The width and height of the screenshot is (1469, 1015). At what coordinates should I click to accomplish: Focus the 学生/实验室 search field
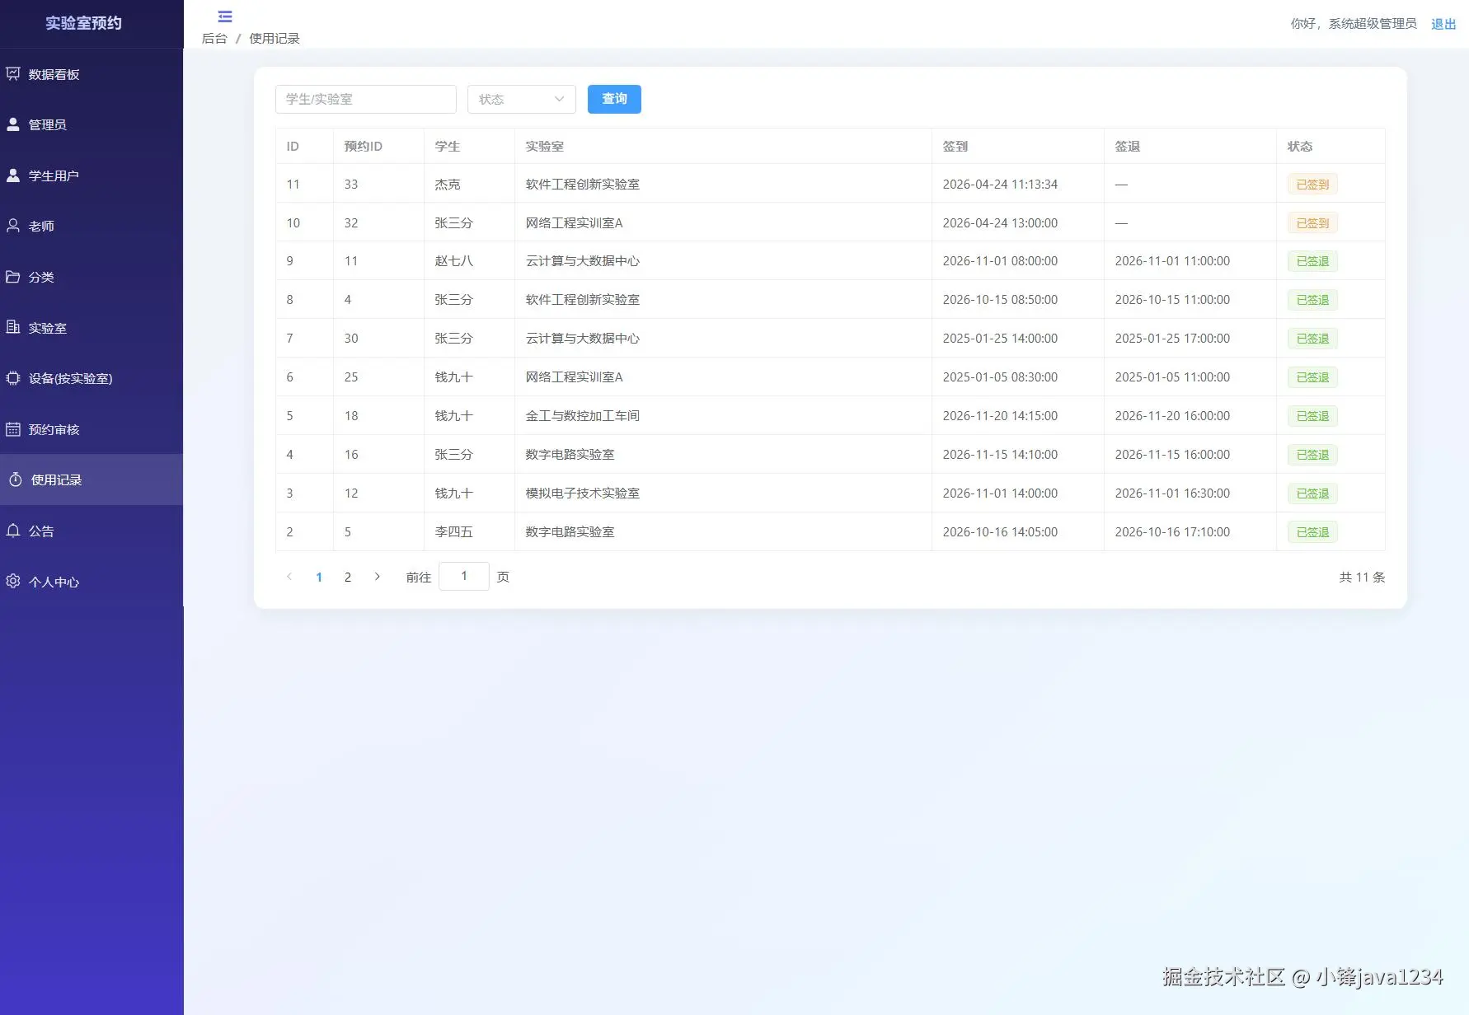[366, 100]
